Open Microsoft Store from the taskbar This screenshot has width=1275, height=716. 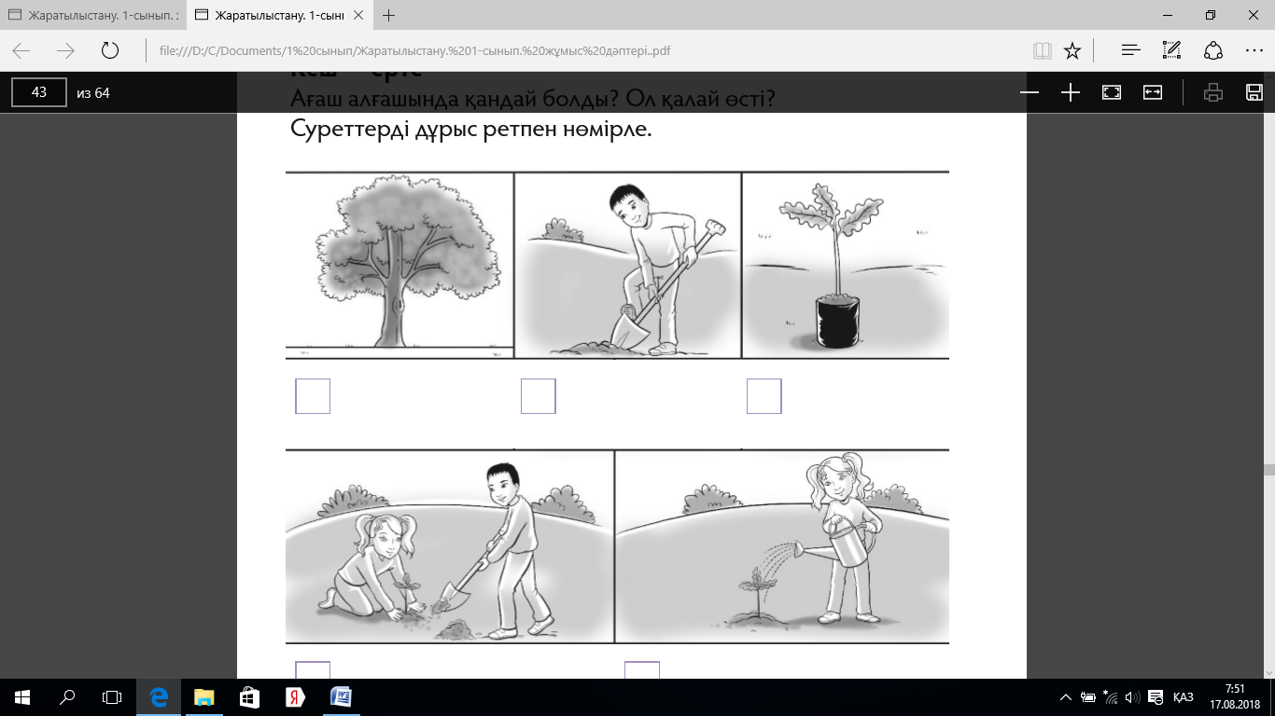[x=248, y=697]
